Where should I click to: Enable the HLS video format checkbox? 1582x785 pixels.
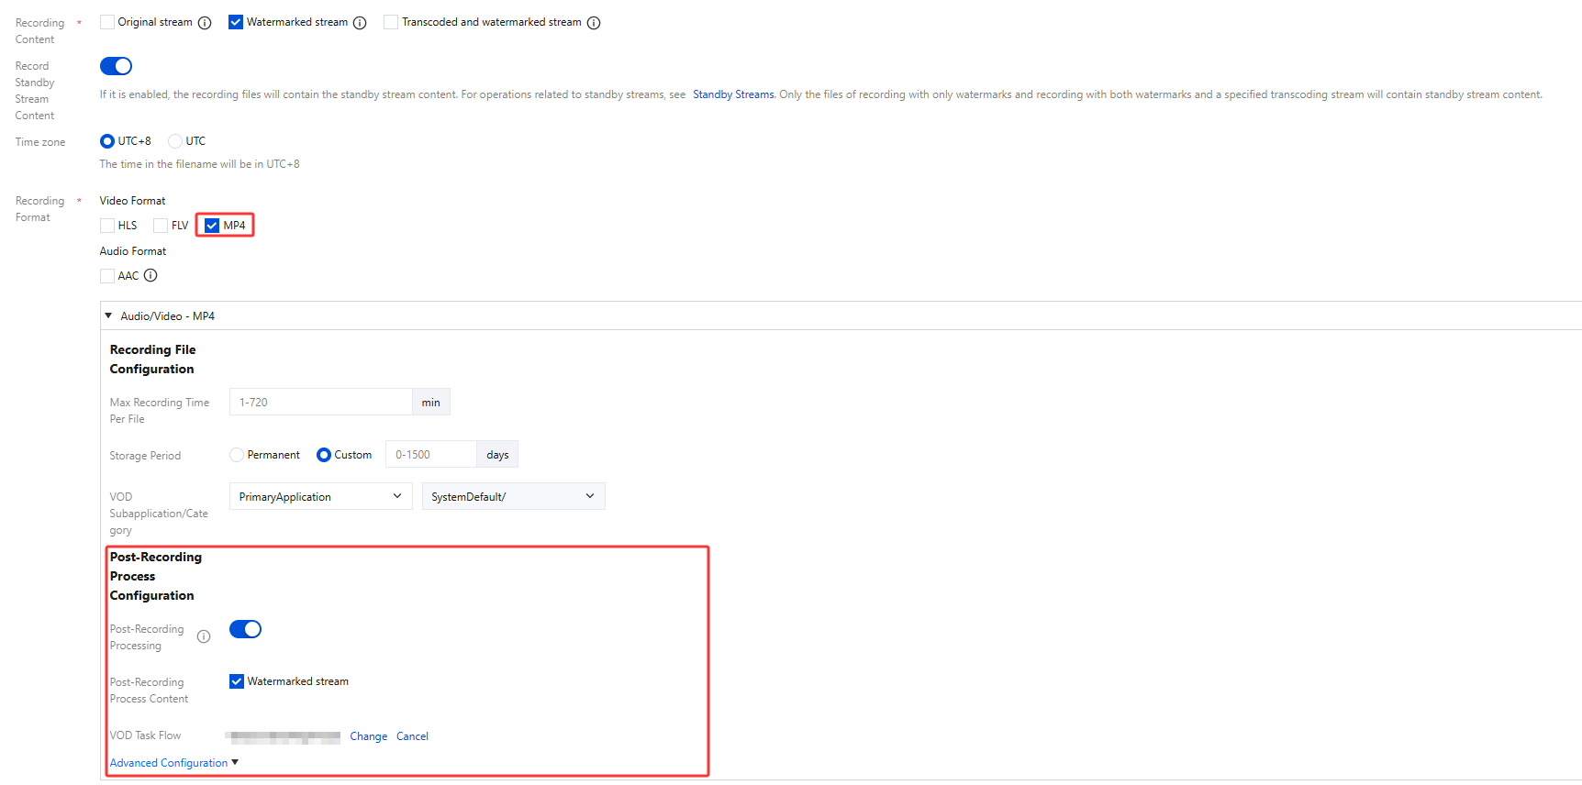107,226
